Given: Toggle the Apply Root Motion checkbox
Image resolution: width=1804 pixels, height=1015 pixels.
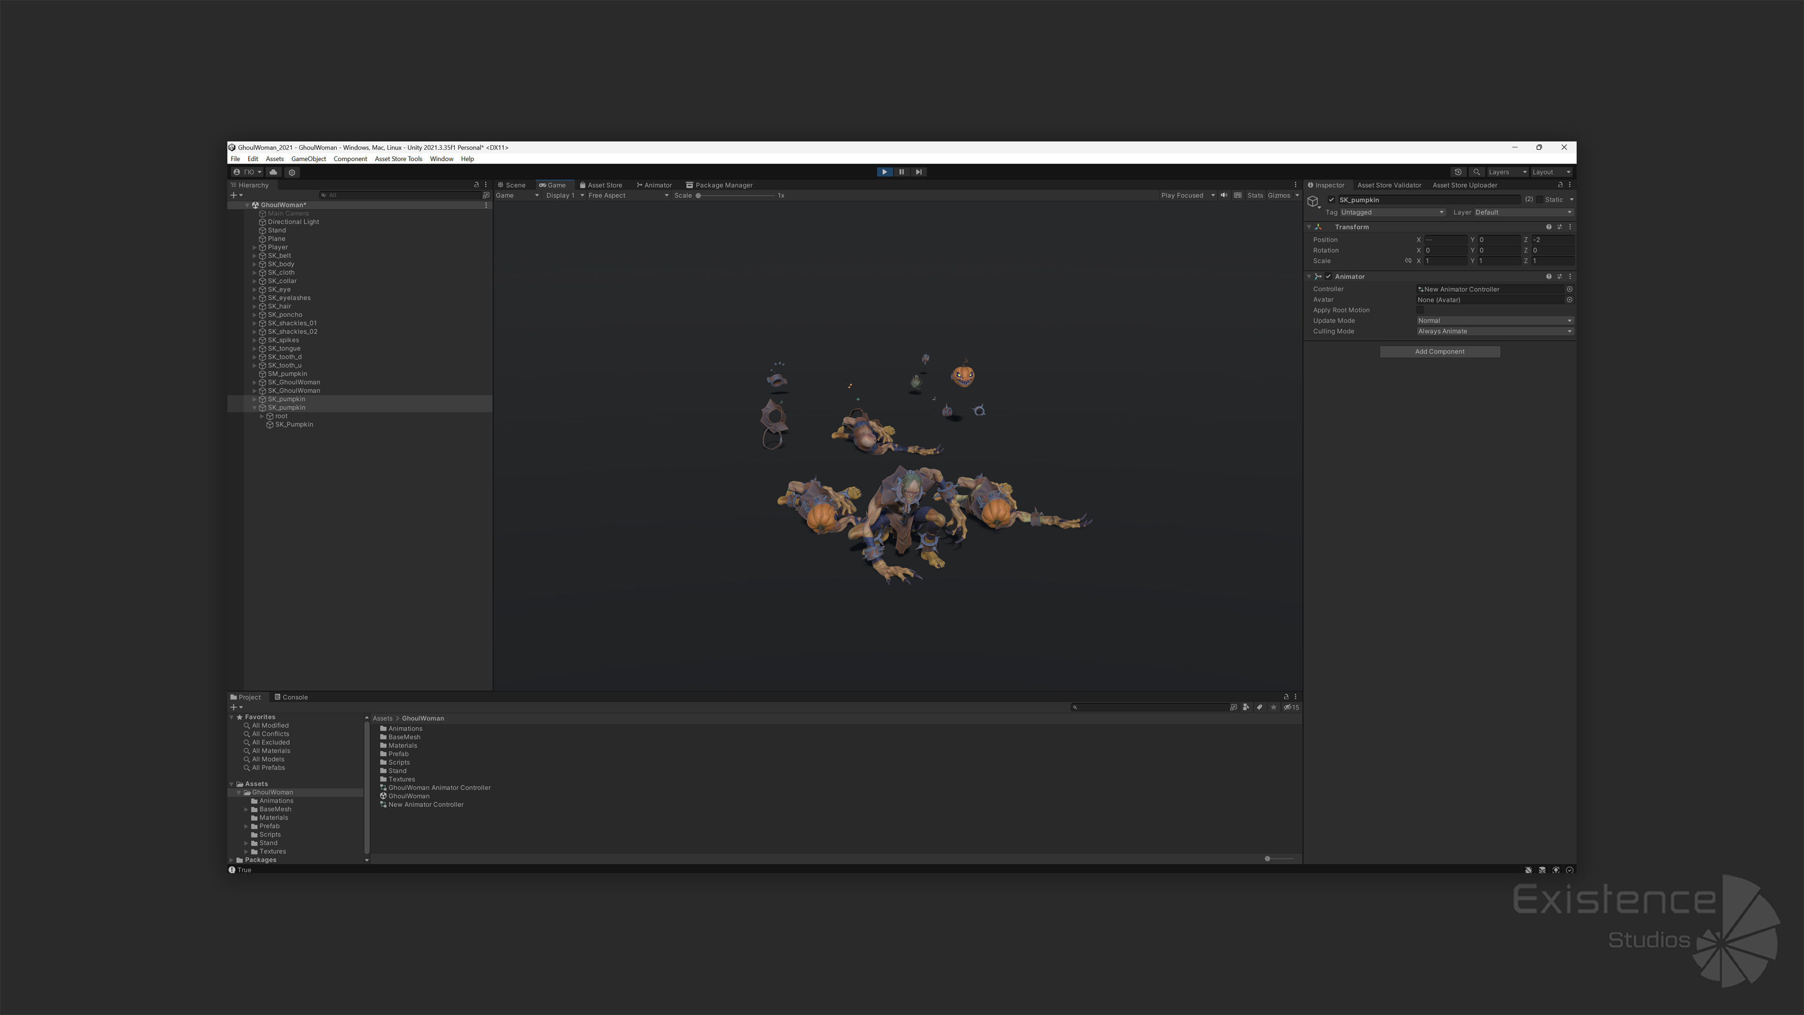Looking at the screenshot, I should click(x=1420, y=310).
